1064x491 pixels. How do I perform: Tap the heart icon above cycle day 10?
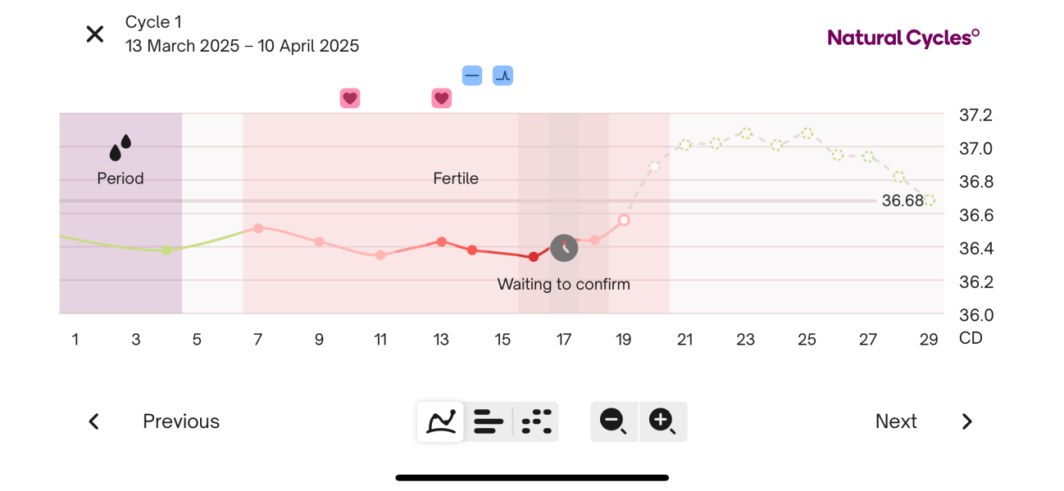click(x=350, y=99)
